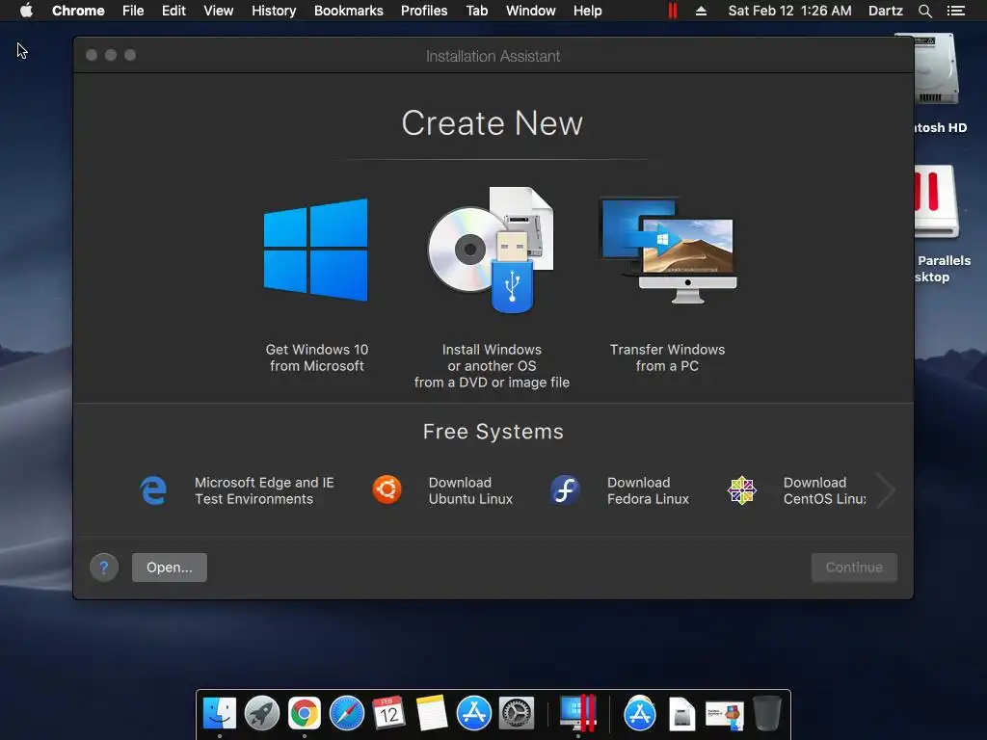Select Get Windows 10 from Microsoft text
Screen dimensions: 987x740
click(x=316, y=357)
